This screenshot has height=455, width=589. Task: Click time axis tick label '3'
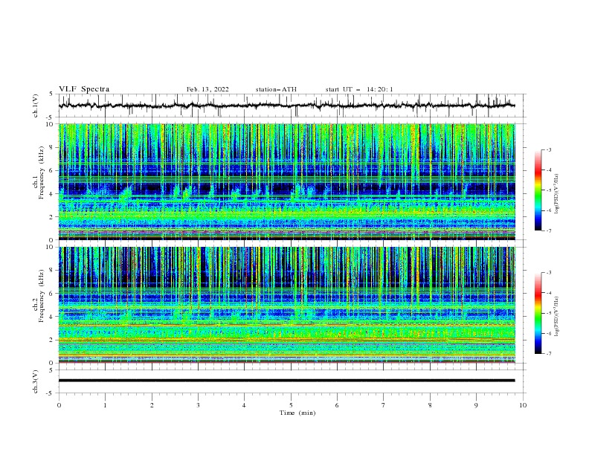click(198, 405)
